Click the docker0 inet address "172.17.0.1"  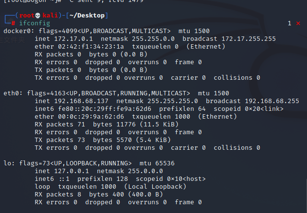73,39
